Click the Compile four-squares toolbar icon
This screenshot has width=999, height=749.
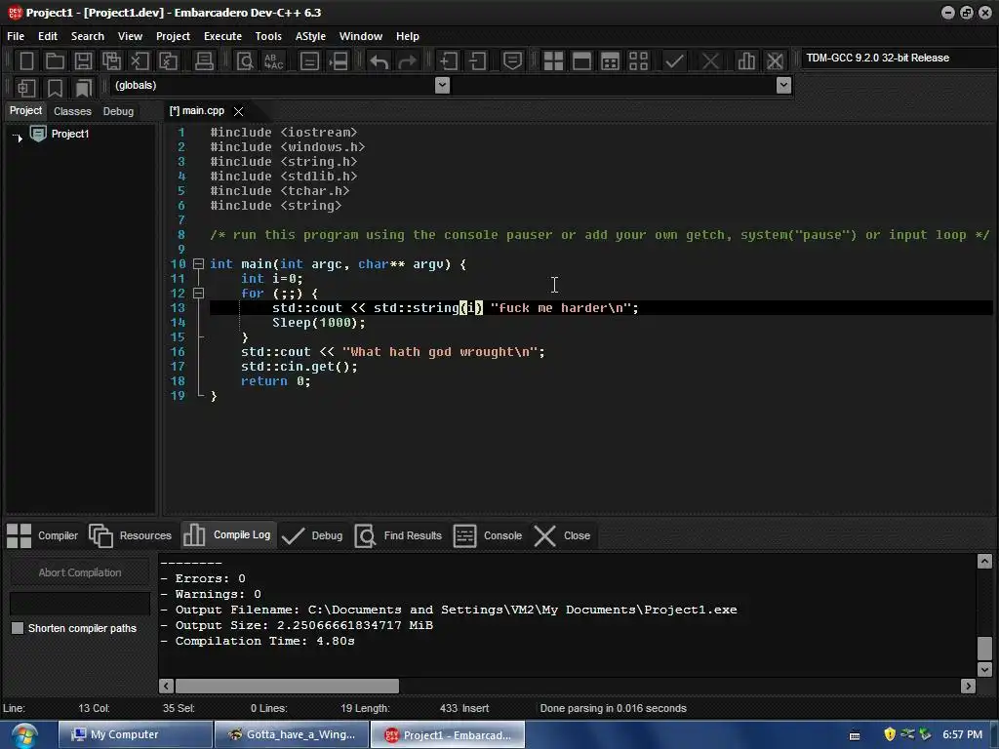coord(553,61)
